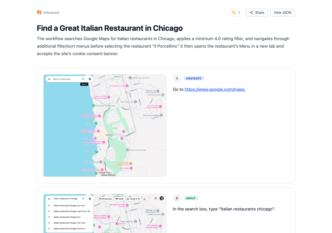
Task: Click the magnifier search icon in step 1 screenshot
Action: (x=83, y=79)
